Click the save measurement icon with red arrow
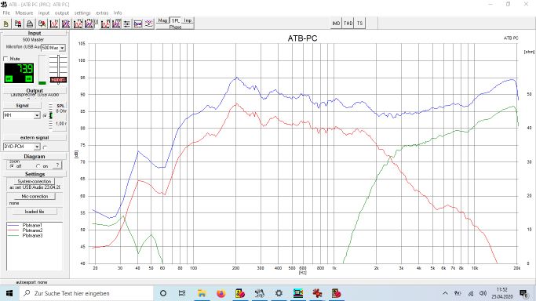This screenshot has height=301, width=536. pos(18,24)
